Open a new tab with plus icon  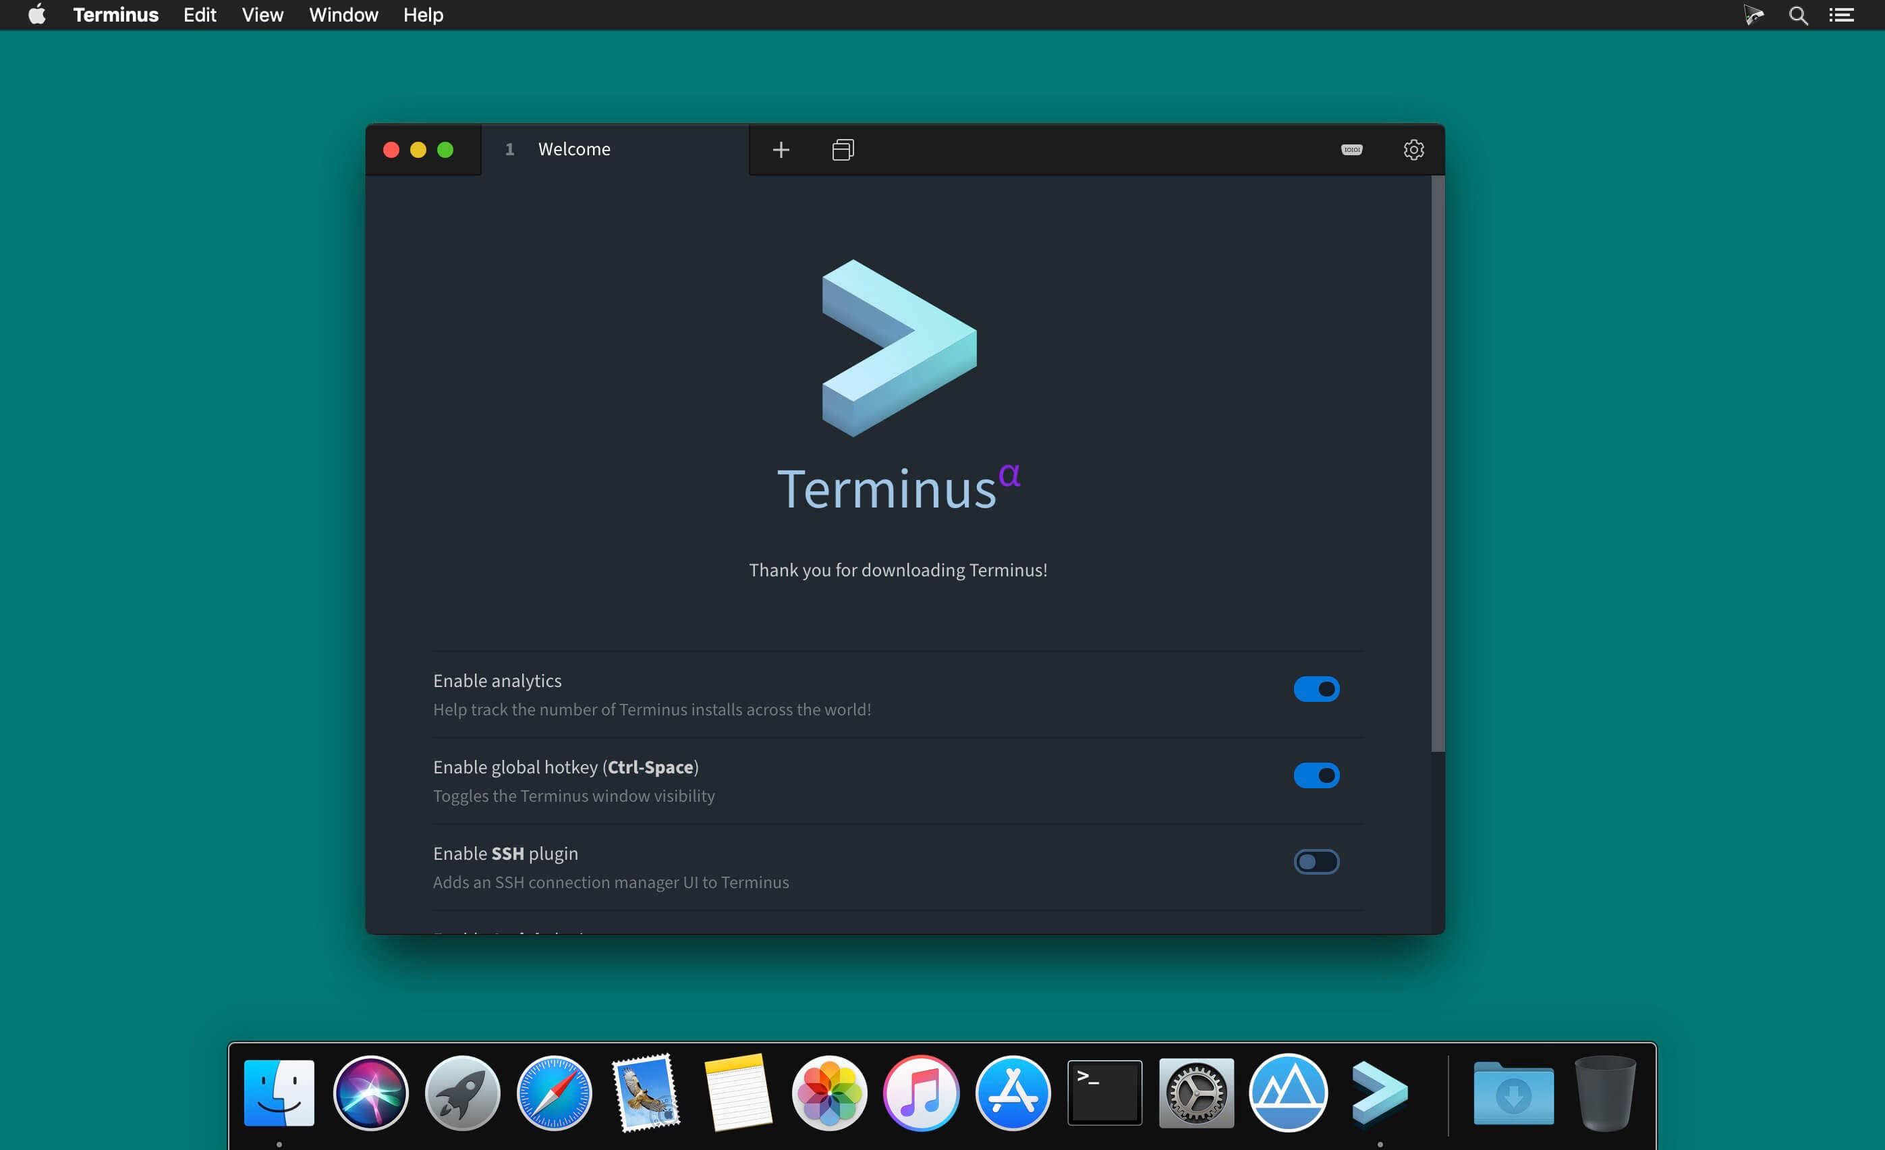click(781, 150)
